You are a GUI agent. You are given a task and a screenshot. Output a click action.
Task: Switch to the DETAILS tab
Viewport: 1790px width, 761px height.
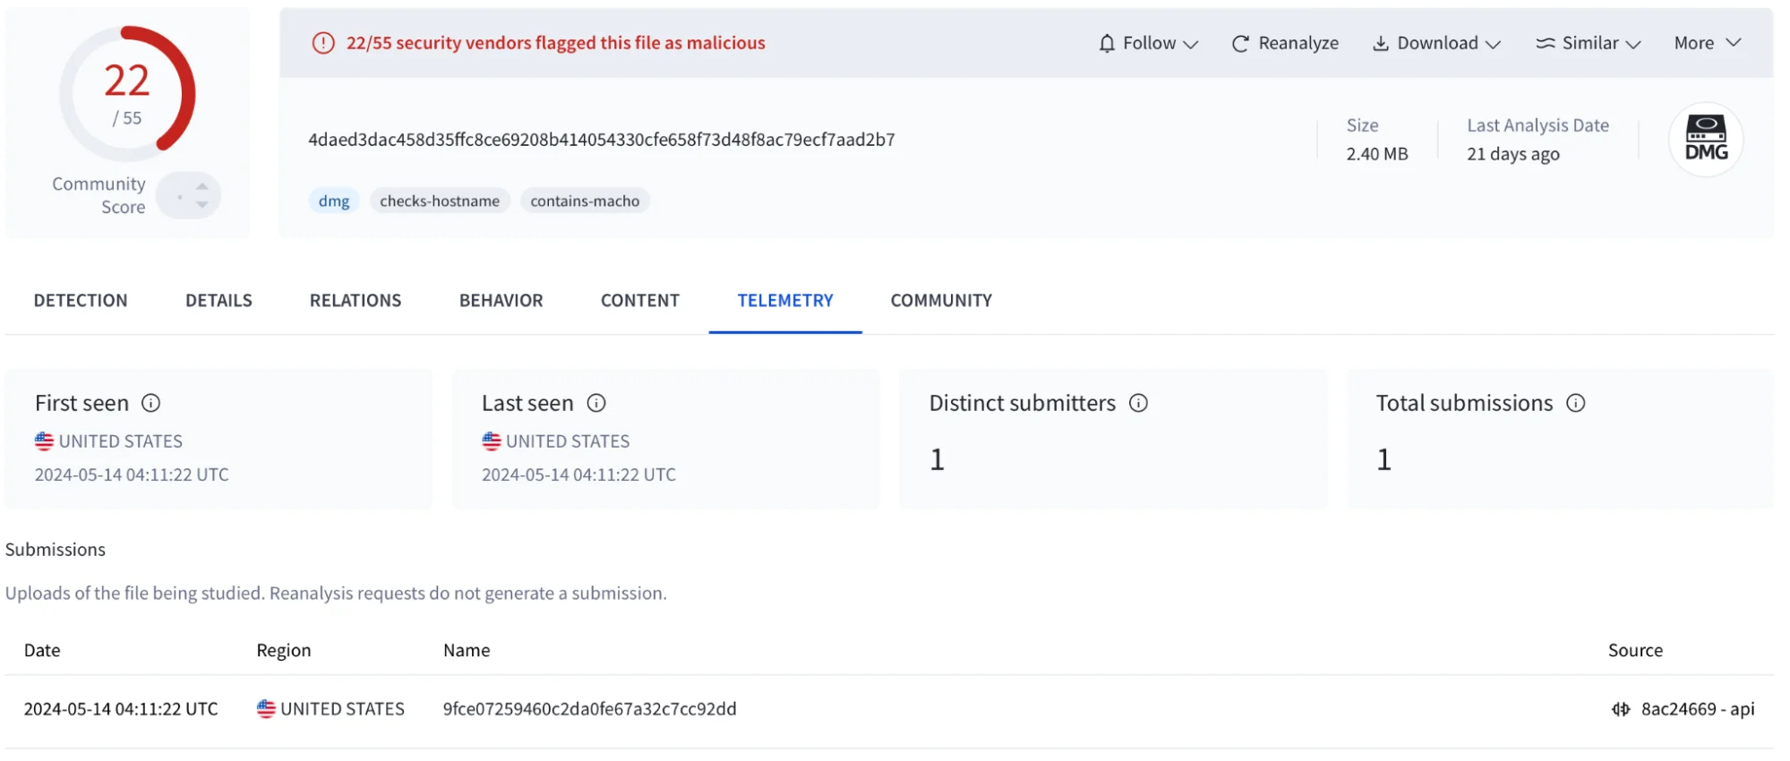(218, 301)
